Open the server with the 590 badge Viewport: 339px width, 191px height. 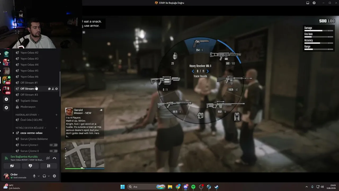click(6, 90)
